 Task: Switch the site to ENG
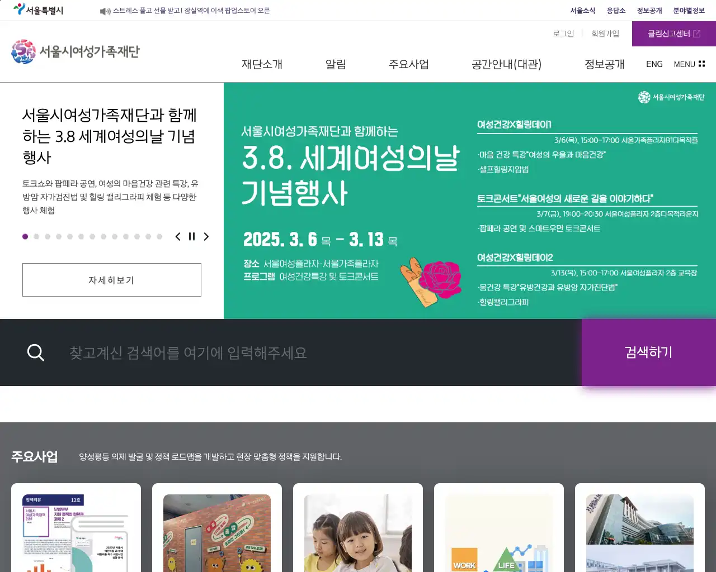[654, 64]
